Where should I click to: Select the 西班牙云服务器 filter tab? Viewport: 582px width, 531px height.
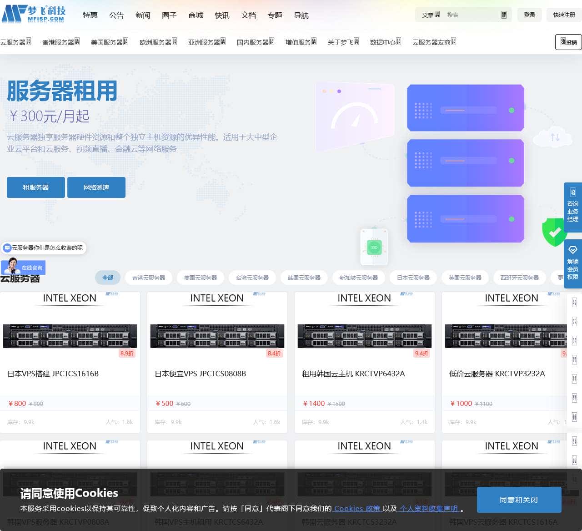[520, 278]
